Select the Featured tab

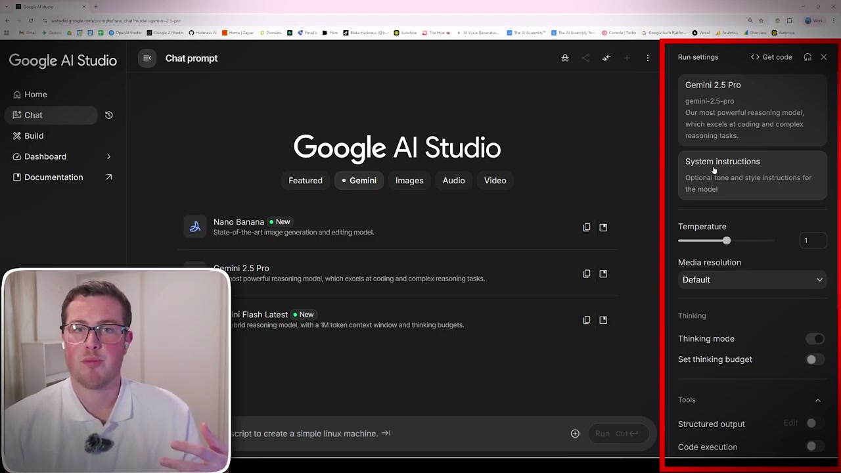306,181
